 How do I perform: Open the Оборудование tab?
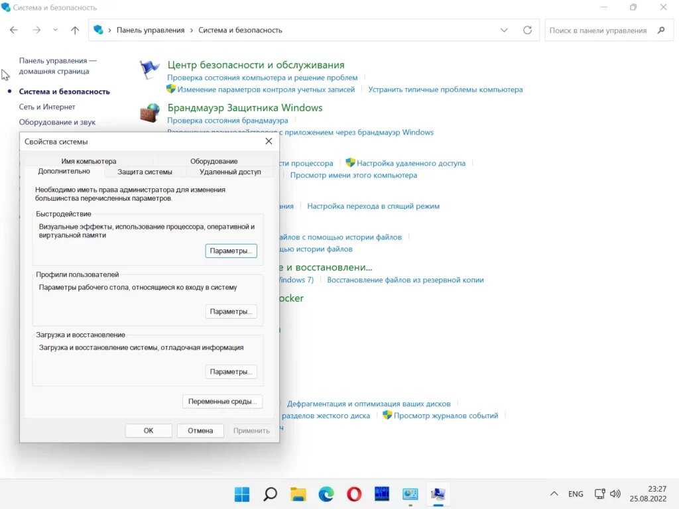coord(214,161)
